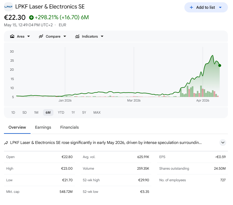Click the Avg. vol. value 625.91K

(x=143, y=157)
